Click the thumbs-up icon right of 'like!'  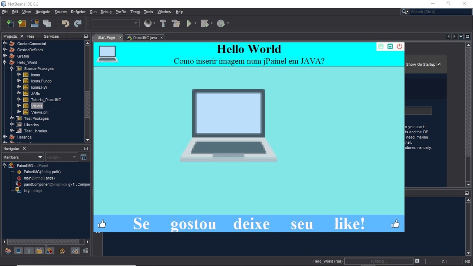[x=395, y=224]
